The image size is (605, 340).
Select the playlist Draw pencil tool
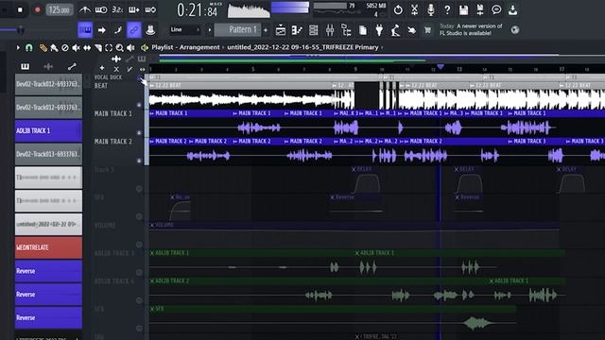pos(43,47)
